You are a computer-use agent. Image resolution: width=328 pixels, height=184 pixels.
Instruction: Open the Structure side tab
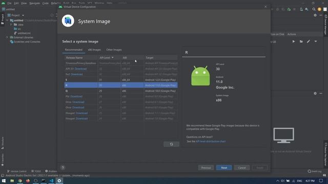pyautogui.click(x=3, y=143)
